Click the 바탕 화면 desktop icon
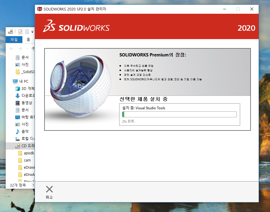This screenshot has height=212, width=270. pyautogui.click(x=18, y=117)
